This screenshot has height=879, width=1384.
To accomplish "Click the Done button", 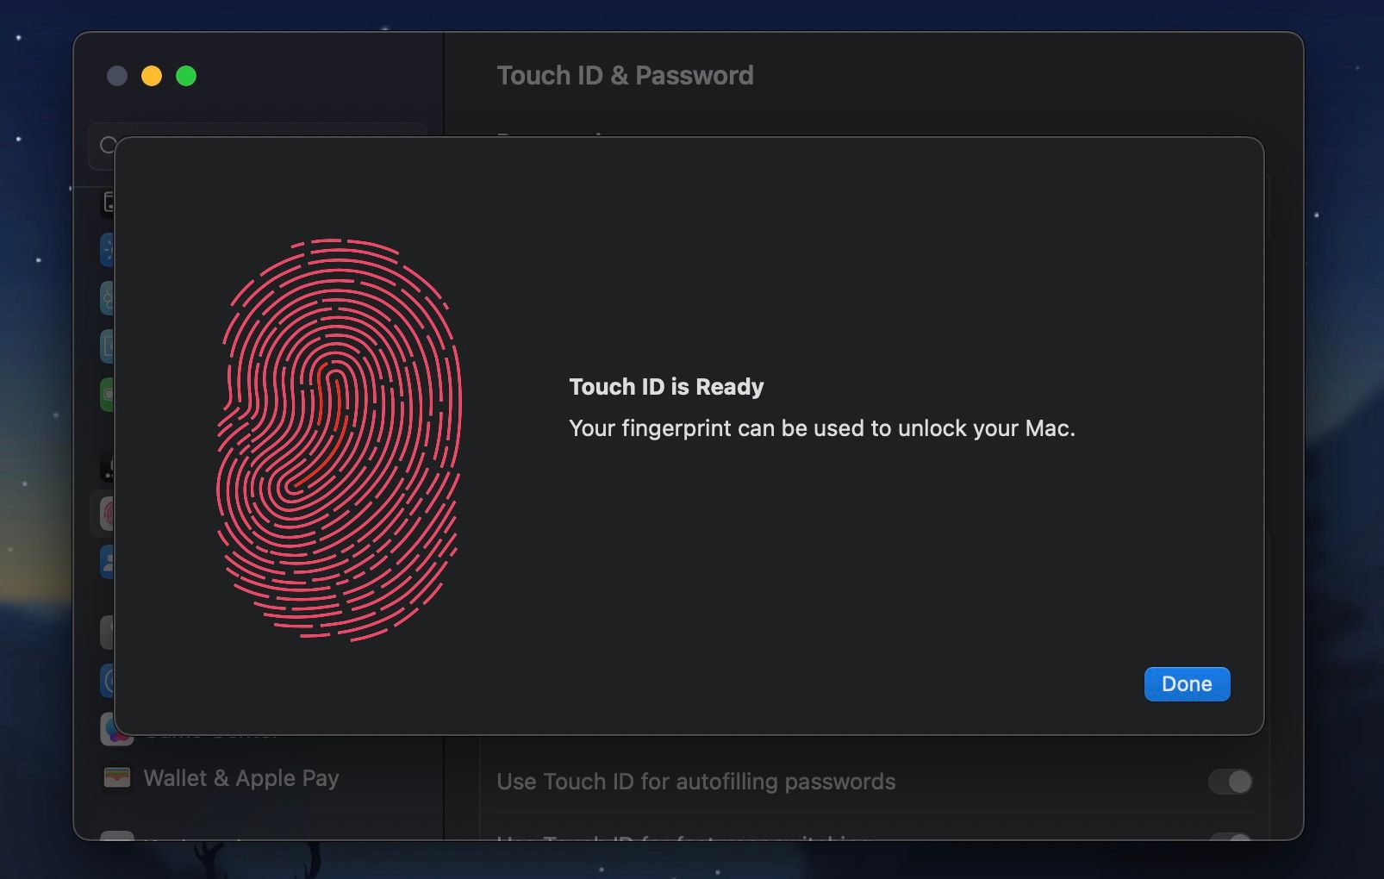I will click(x=1187, y=683).
